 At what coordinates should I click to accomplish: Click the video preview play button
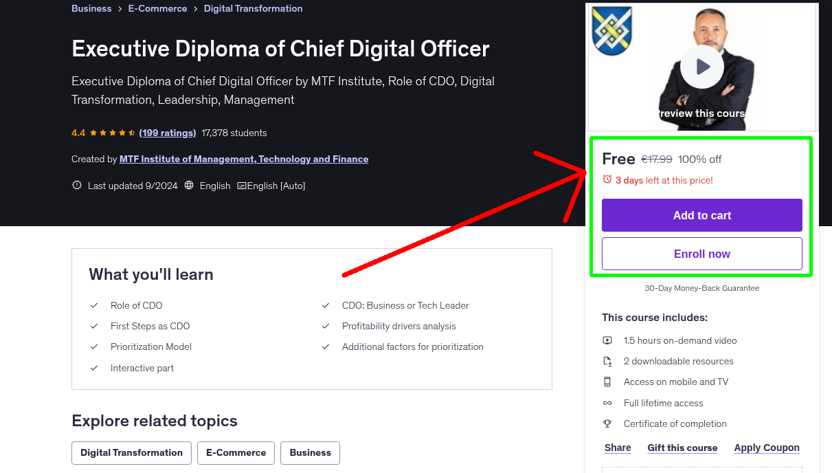coord(701,66)
